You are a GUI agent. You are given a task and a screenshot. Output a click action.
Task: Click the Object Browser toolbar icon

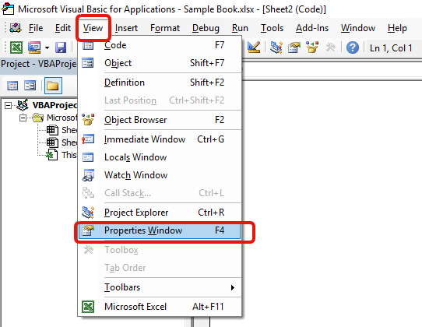[x=312, y=47]
